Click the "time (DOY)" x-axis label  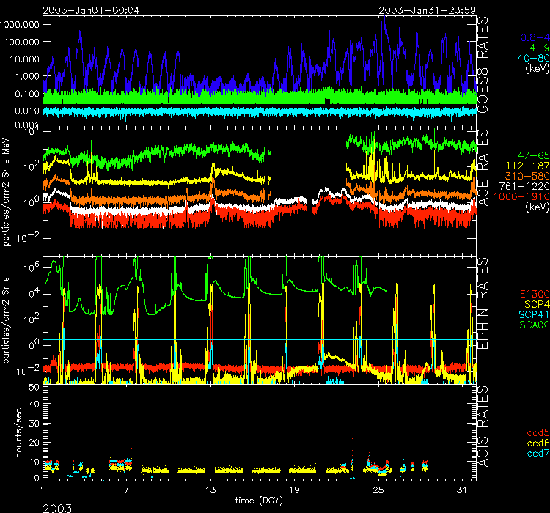tap(259, 499)
